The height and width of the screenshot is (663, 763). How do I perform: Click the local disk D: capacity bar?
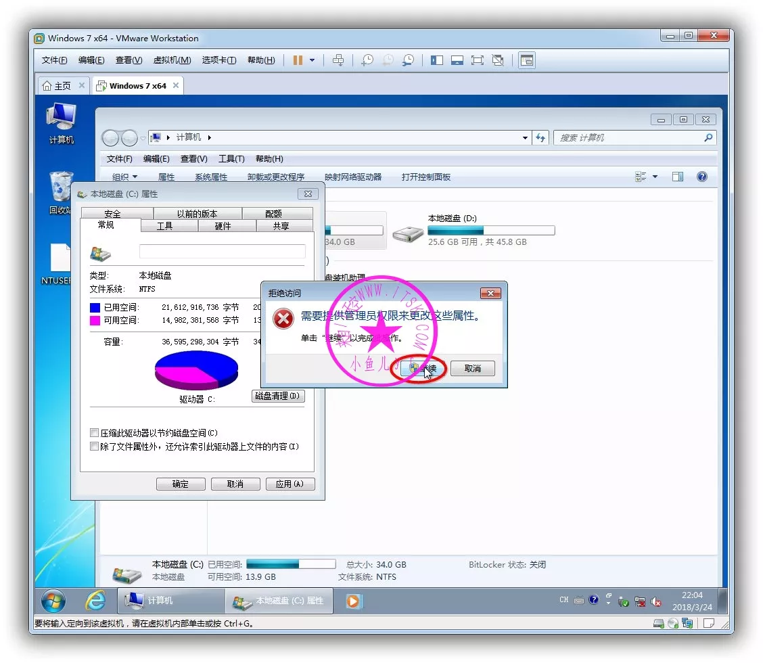491,231
